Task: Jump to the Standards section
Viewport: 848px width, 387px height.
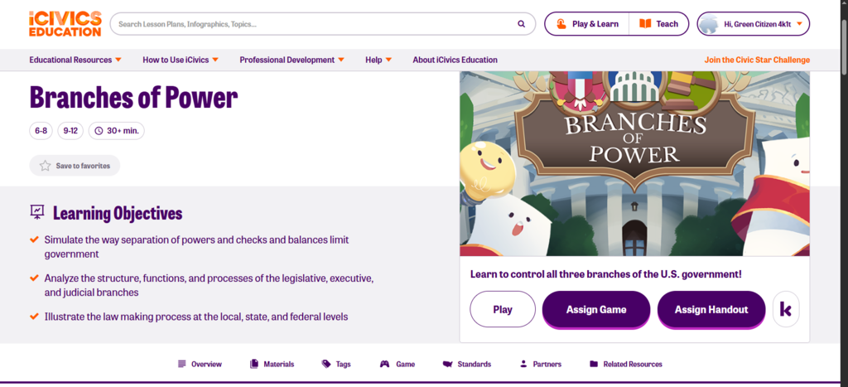Action: (x=466, y=365)
